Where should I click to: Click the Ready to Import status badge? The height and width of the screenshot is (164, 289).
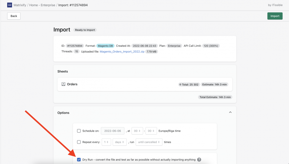coord(85,30)
